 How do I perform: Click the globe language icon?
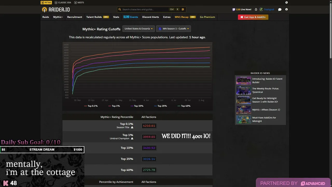click(286, 2)
